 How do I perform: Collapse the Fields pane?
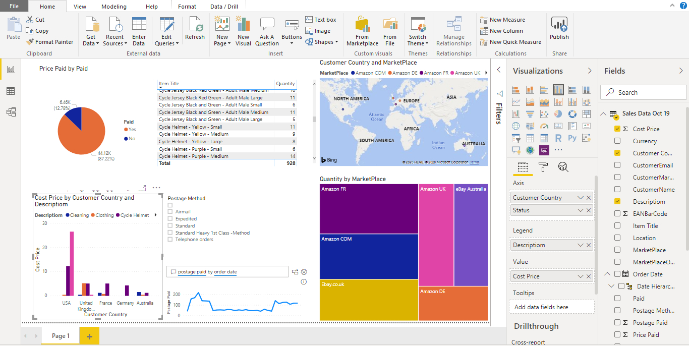[682, 71]
